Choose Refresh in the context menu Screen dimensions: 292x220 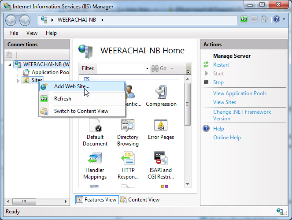coord(82,99)
